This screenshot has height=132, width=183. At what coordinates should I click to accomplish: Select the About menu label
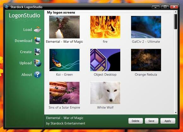tap(27, 75)
